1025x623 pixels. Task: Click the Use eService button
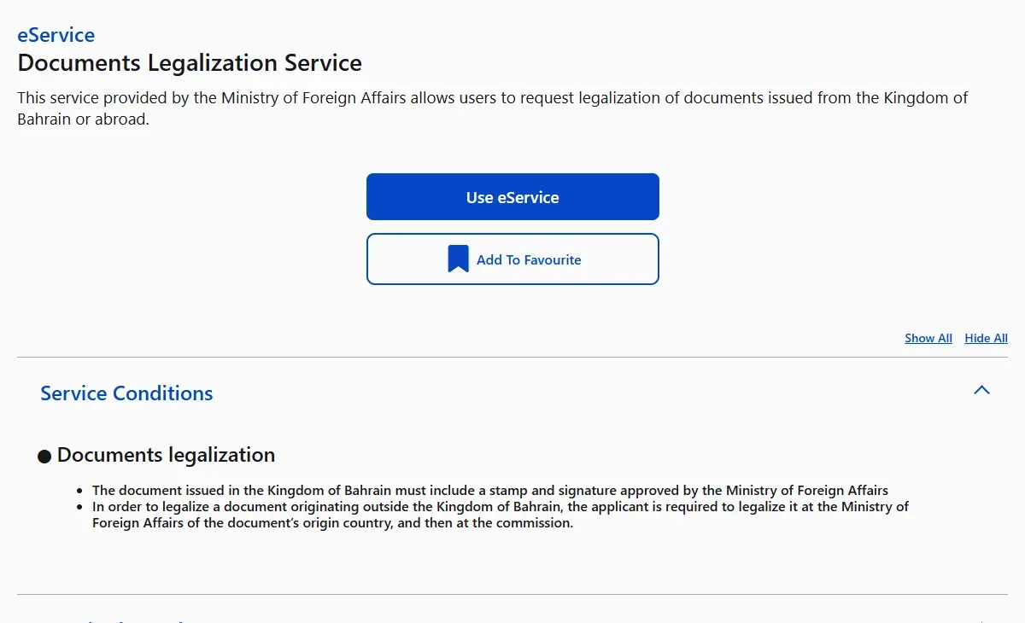(512, 197)
